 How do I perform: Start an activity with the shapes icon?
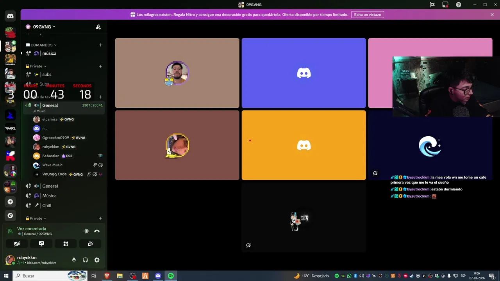[x=66, y=244]
